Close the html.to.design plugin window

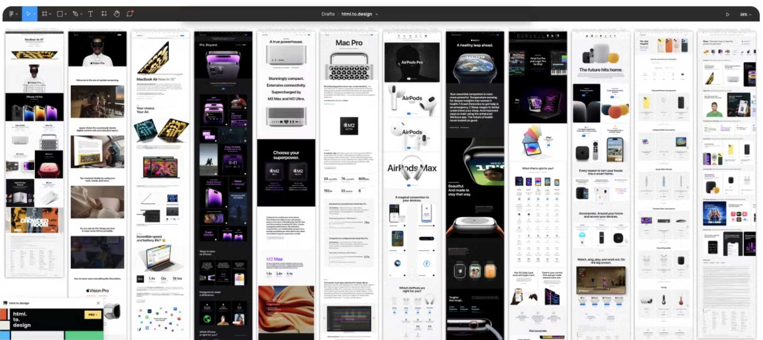pos(98,303)
